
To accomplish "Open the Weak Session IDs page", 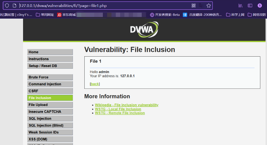I will (50, 132).
